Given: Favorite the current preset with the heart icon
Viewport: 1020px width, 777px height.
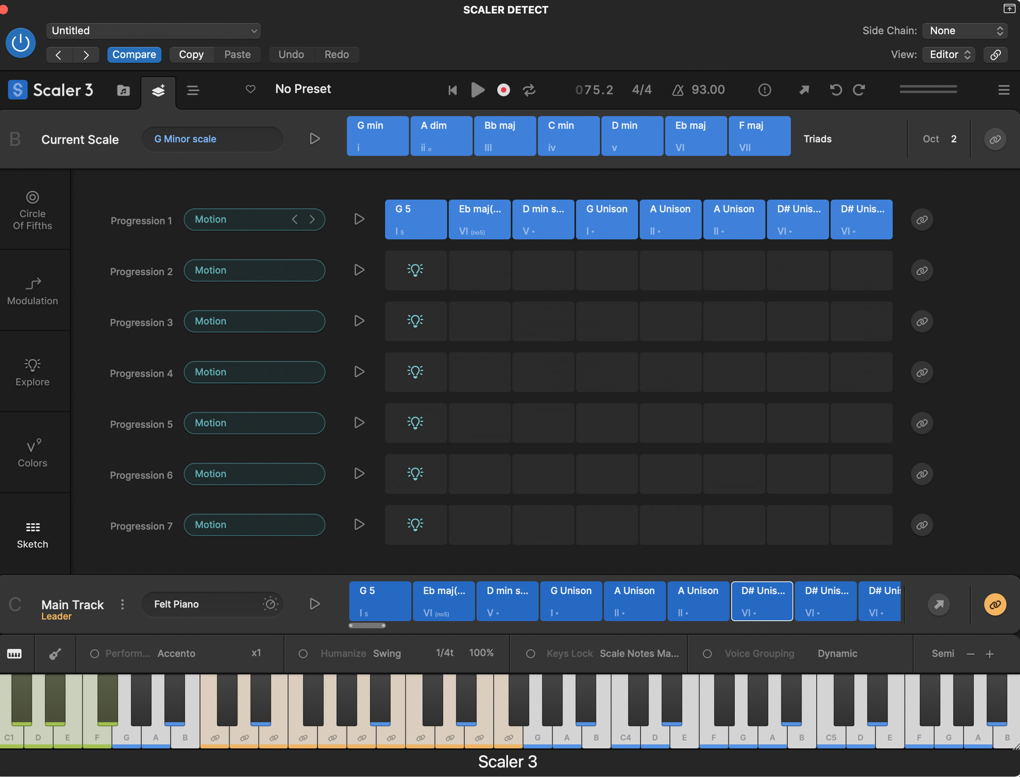Looking at the screenshot, I should (x=250, y=89).
